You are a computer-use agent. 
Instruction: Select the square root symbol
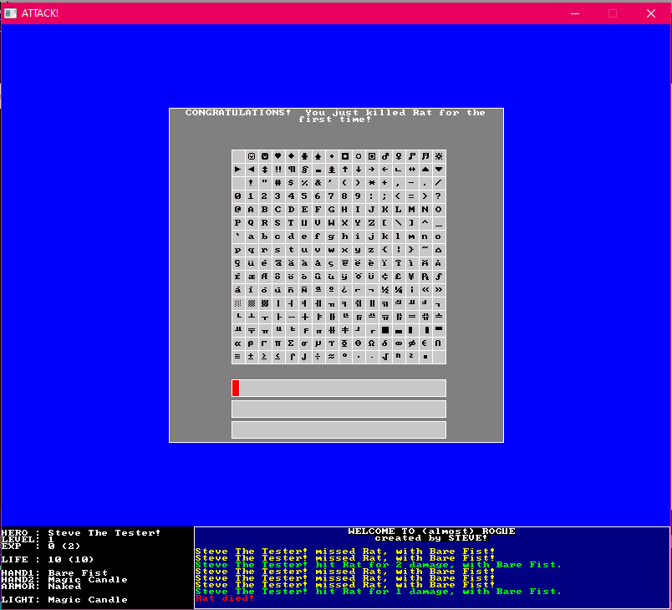(385, 357)
